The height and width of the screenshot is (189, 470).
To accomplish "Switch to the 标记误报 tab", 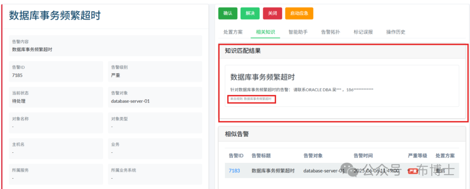I will coord(363,32).
